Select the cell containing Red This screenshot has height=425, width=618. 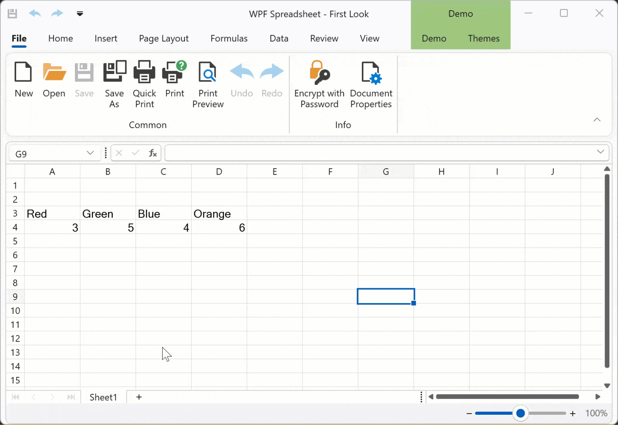click(x=52, y=213)
